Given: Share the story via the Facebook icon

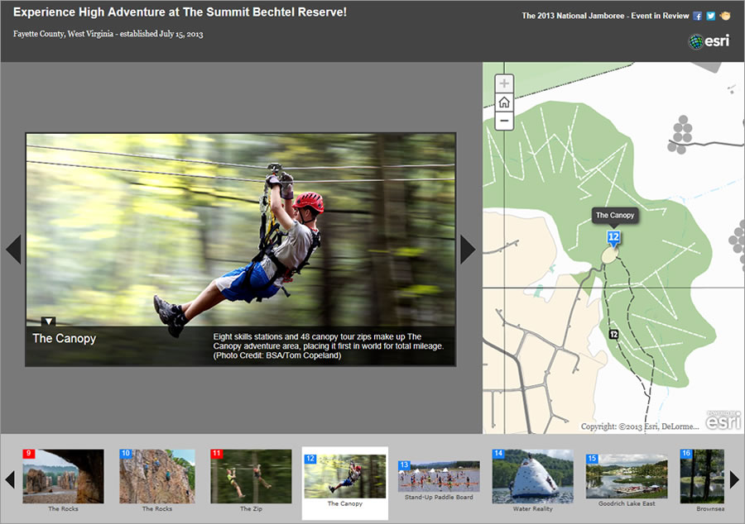Looking at the screenshot, I should (698, 15).
